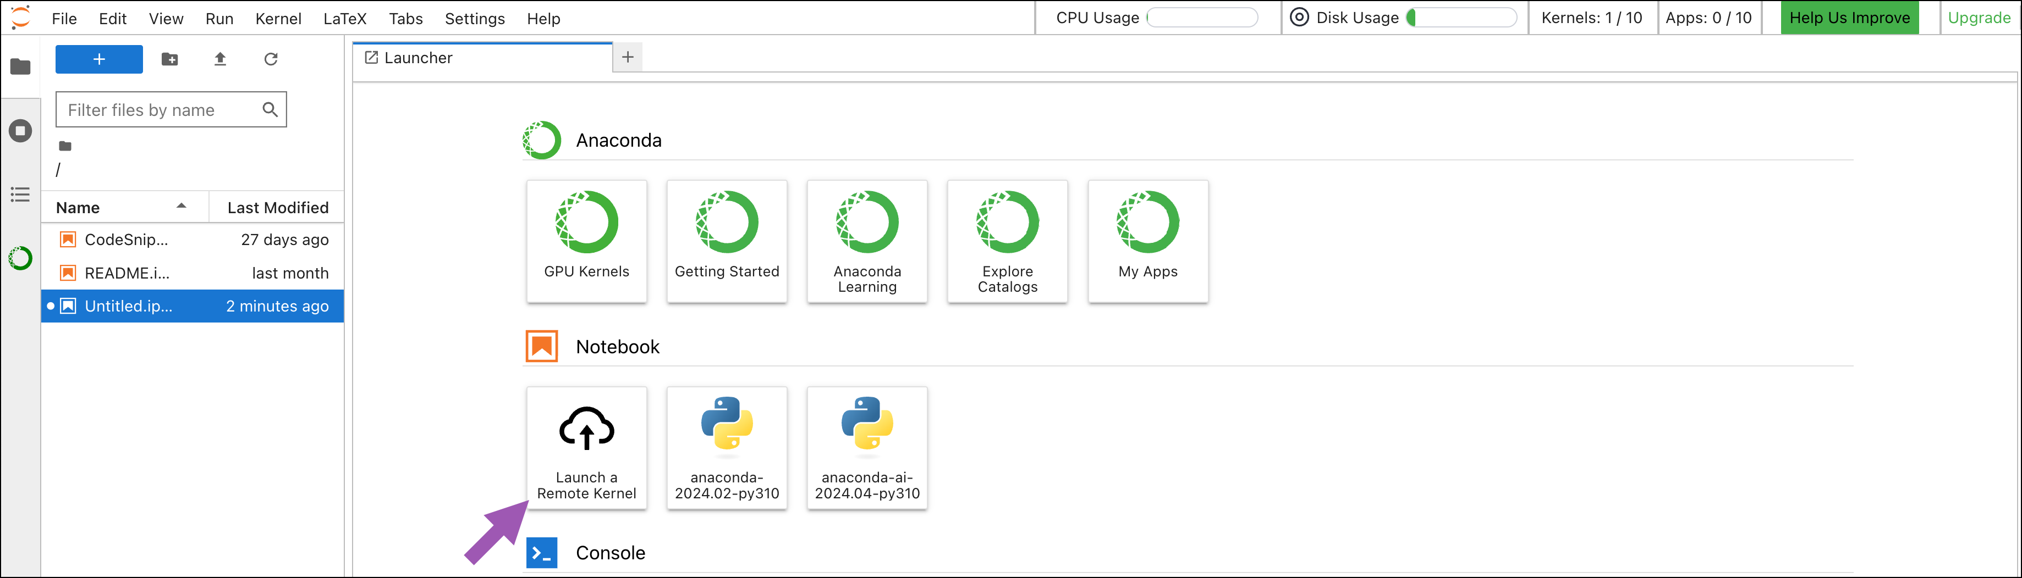The image size is (2022, 578).
Task: Click the Anaconda section logo
Action: [x=542, y=141]
